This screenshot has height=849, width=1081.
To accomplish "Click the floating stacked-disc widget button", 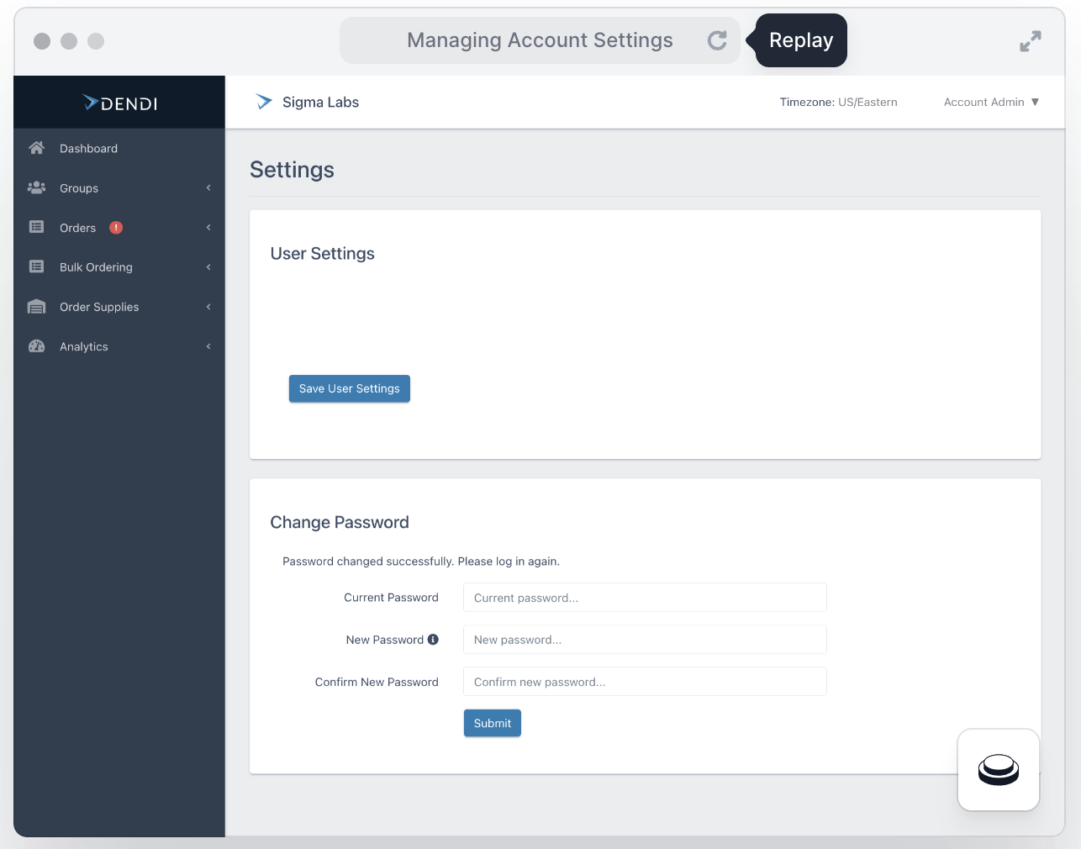I will coord(999,770).
